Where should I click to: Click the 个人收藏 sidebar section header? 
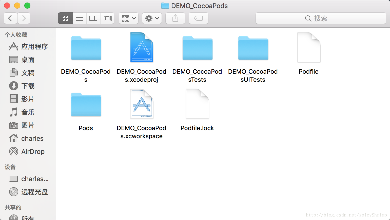(16, 35)
